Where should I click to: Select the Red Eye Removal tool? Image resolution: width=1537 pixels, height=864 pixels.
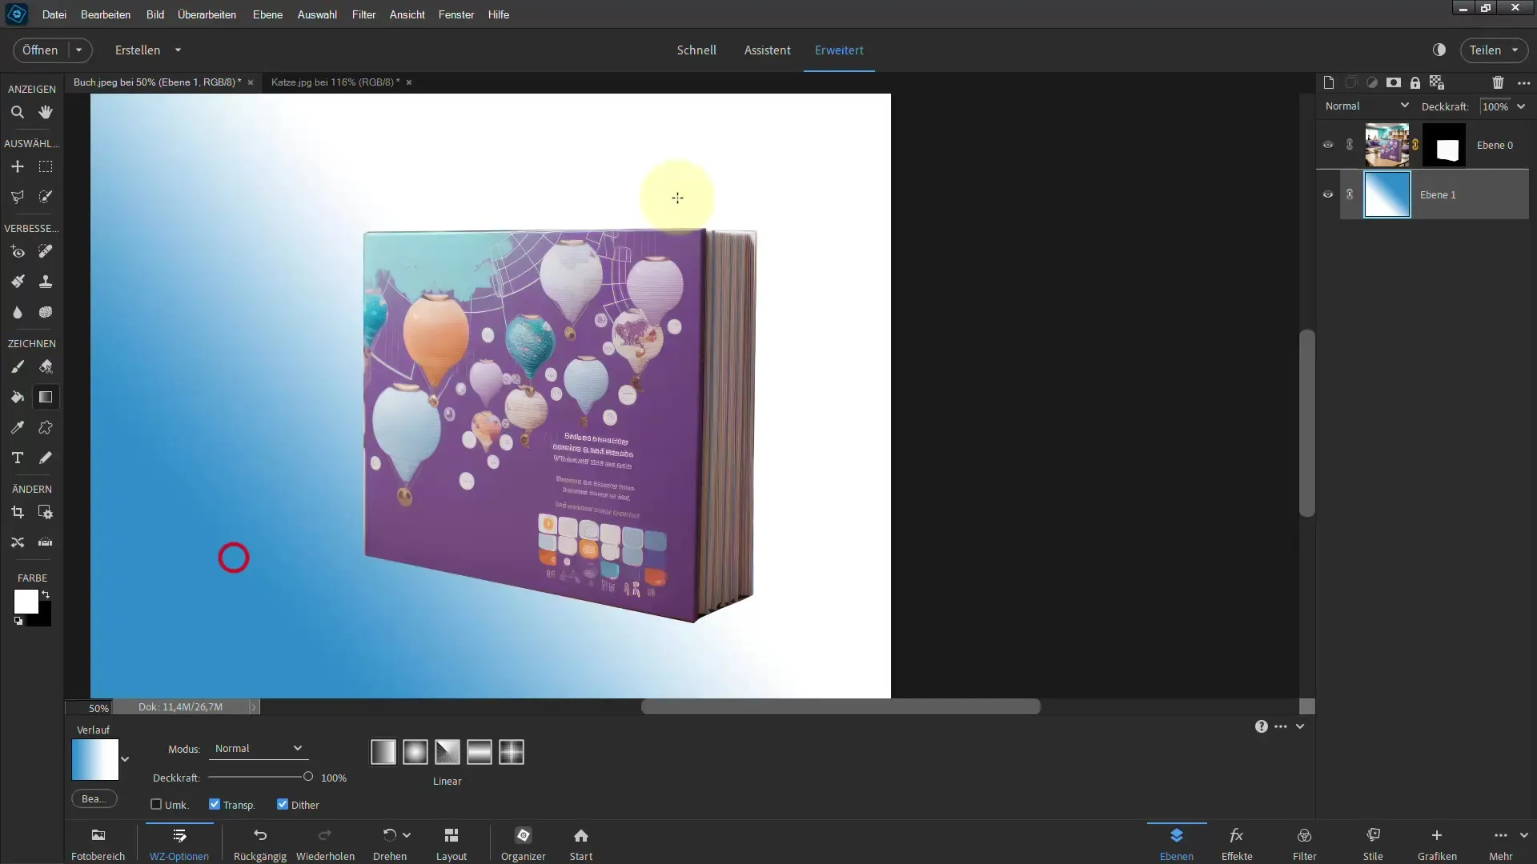[x=17, y=252]
